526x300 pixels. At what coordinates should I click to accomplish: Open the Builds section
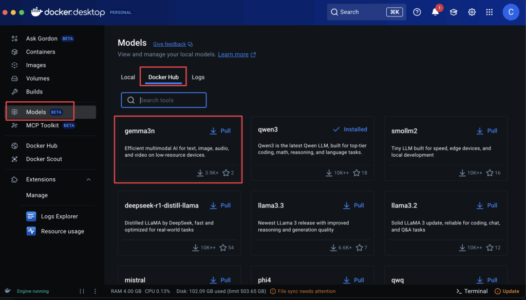(34, 91)
